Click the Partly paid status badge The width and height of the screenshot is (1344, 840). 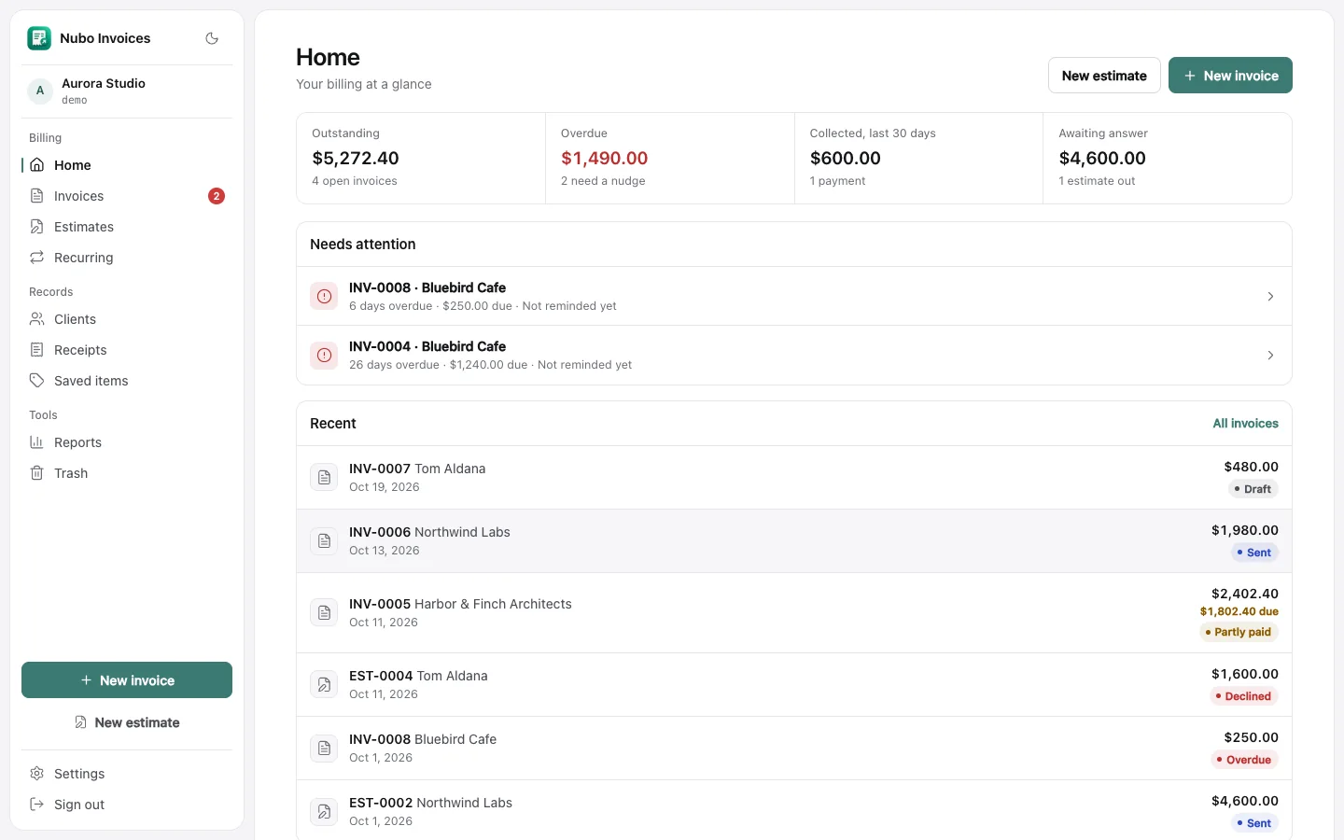click(x=1239, y=632)
